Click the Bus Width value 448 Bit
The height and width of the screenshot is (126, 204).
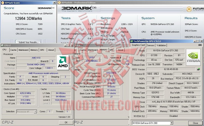pos(191,92)
